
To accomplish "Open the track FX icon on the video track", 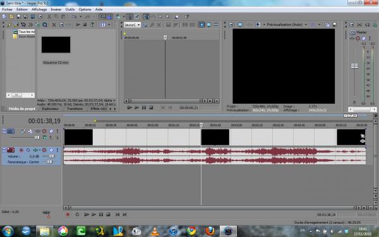I will tap(38, 131).
